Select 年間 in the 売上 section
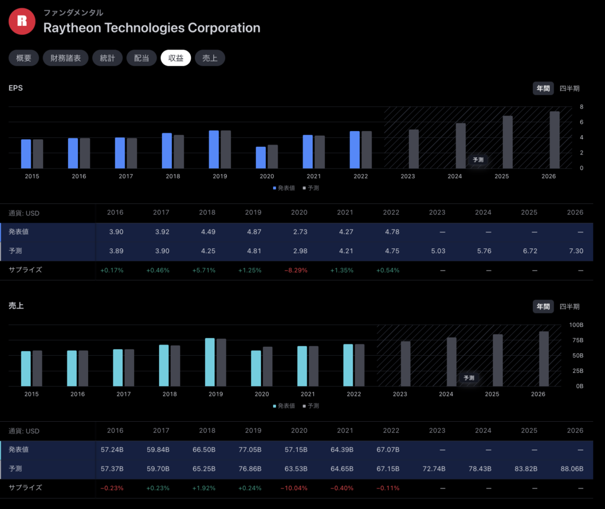Image resolution: width=605 pixels, height=509 pixels. (544, 306)
